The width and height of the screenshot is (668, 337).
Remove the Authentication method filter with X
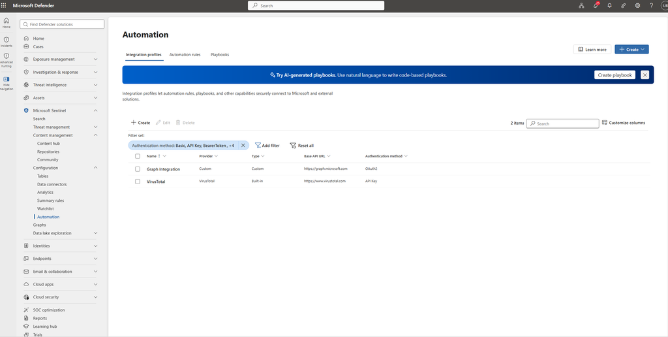(x=243, y=146)
